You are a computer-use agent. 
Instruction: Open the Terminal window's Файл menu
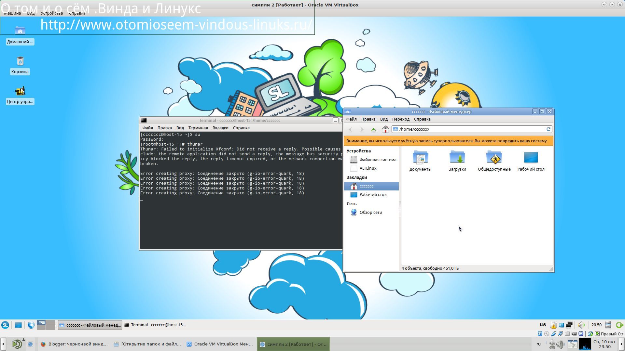(x=147, y=128)
